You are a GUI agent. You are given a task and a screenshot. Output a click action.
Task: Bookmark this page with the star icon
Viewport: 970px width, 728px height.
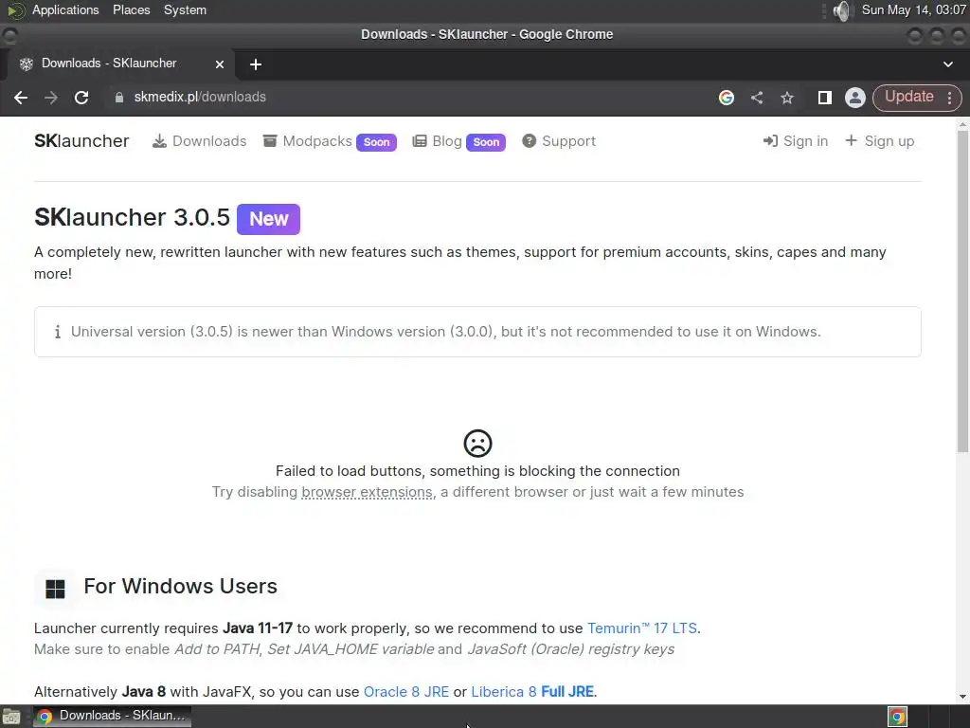click(787, 98)
